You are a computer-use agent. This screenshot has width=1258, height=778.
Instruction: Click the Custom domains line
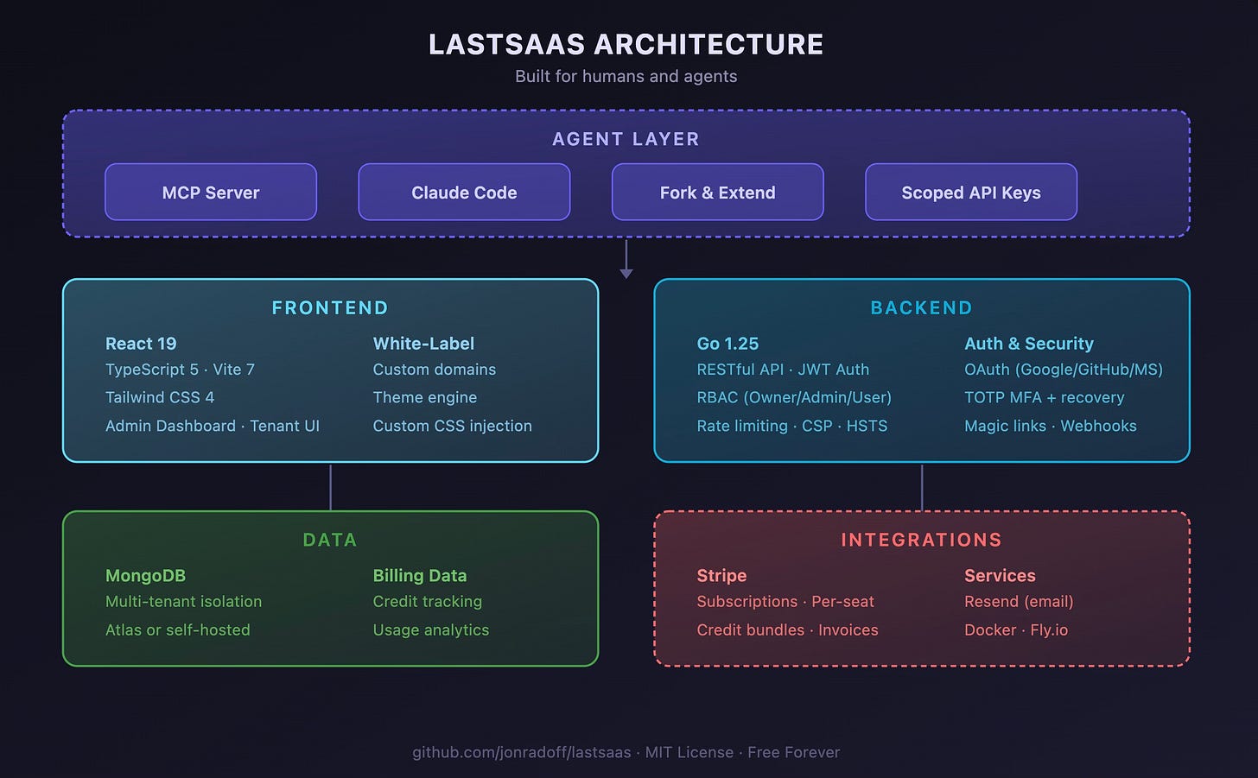435,370
